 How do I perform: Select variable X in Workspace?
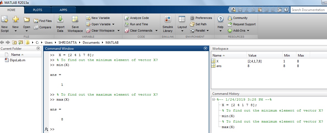point(217,61)
